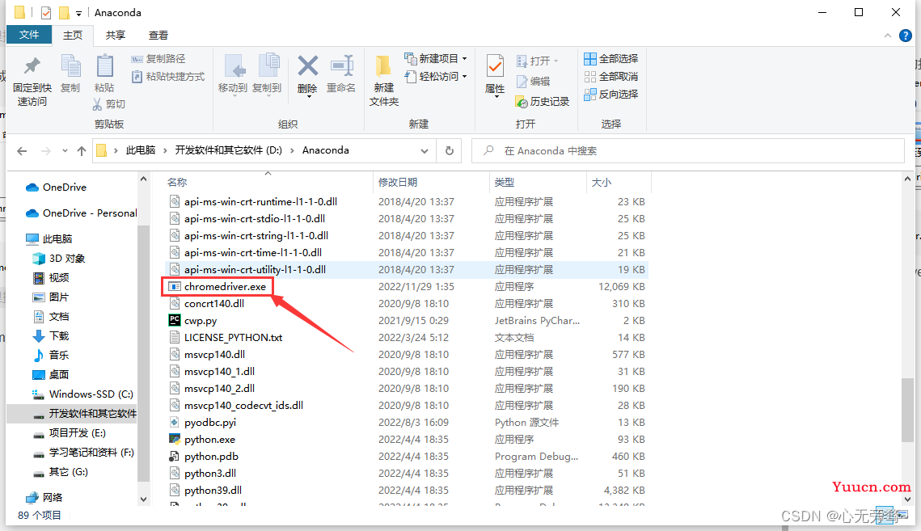Screen dimensions: 921x531
Task: Click Select none in the ribbon
Action: point(610,76)
